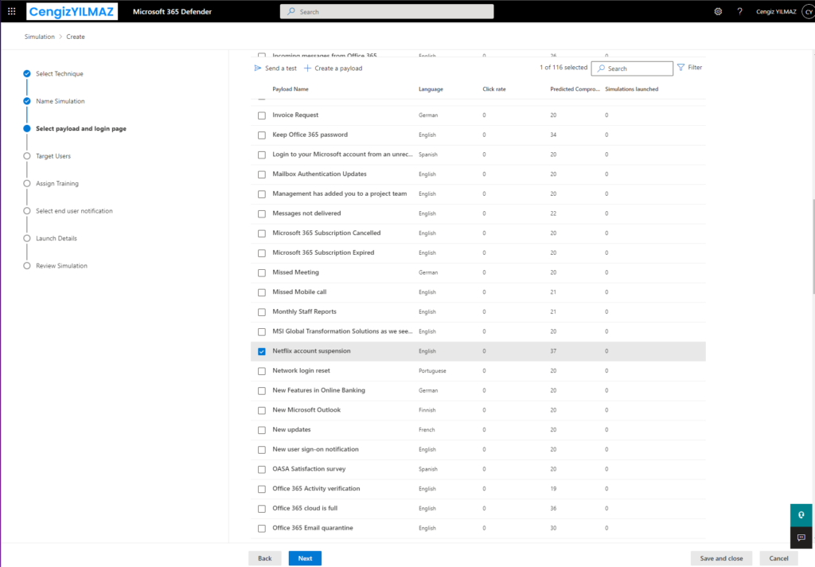Sort by the Language column header
Image resolution: width=815 pixels, height=567 pixels.
pos(431,89)
